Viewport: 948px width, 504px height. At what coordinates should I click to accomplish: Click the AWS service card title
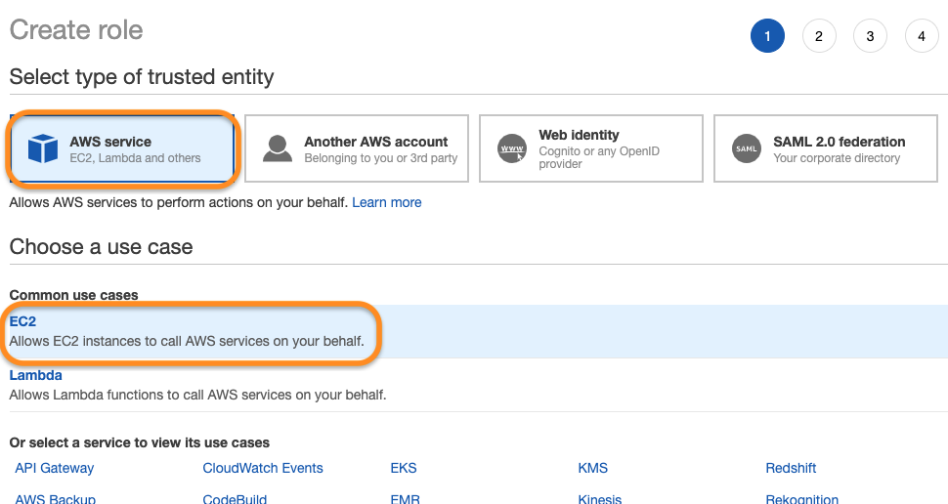110,142
